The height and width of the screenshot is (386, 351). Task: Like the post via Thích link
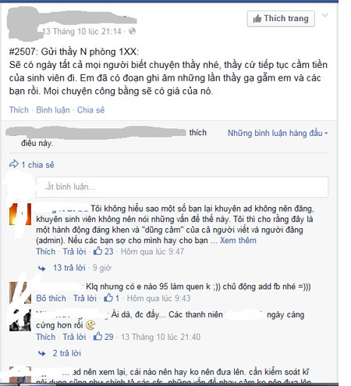pyautogui.click(x=19, y=110)
